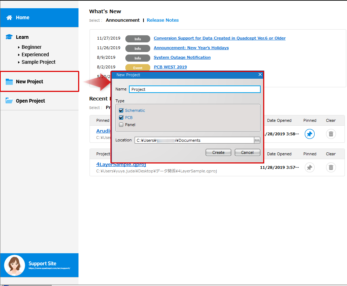Clear 4LayerSample.qproj with trash icon

(x=331, y=167)
